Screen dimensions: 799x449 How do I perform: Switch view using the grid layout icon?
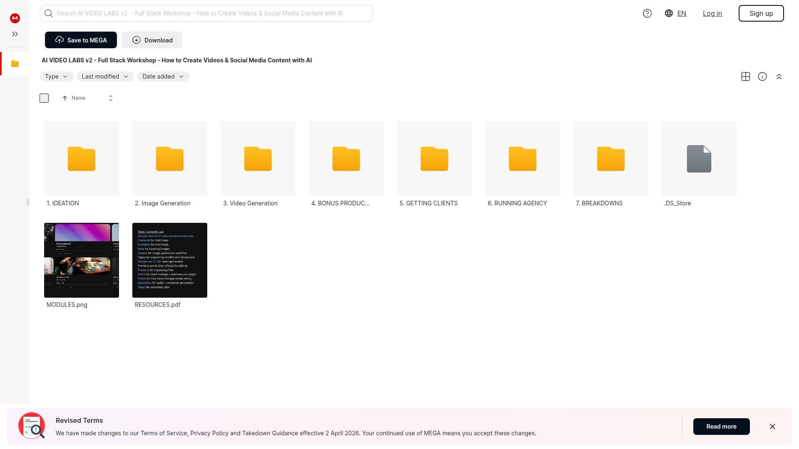click(745, 76)
